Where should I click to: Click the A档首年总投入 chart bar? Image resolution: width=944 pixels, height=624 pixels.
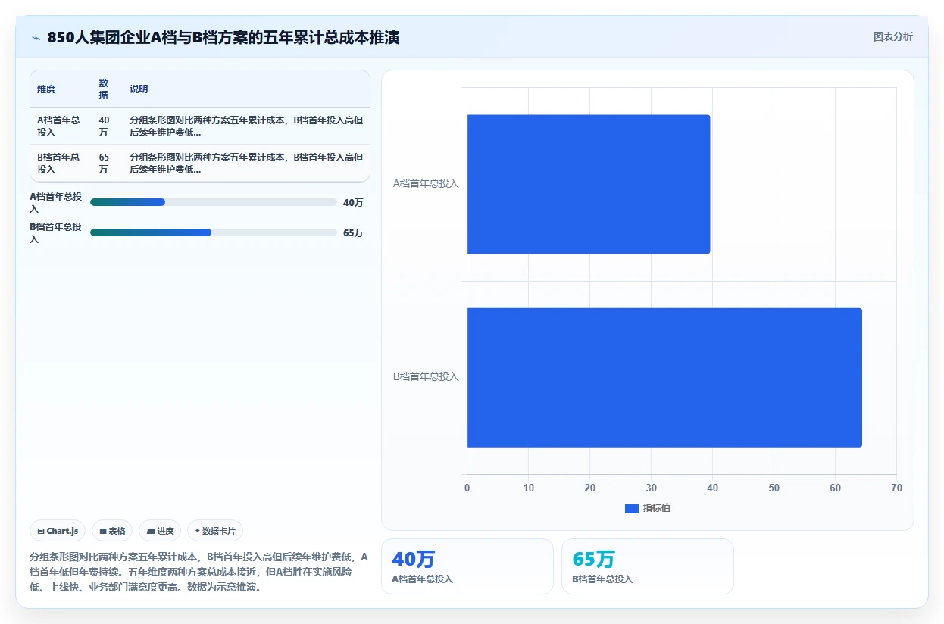(x=588, y=184)
